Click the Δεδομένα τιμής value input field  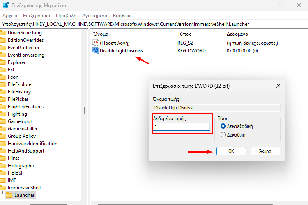pyautogui.click(x=182, y=127)
